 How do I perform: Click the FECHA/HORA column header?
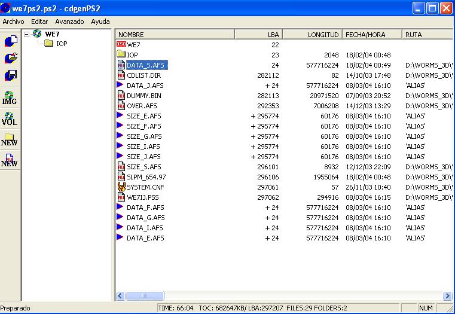tap(372, 35)
